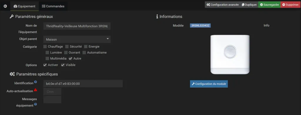
Task: Switch to the Commandes tab
Action: [53, 6]
